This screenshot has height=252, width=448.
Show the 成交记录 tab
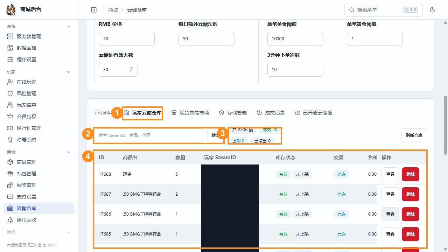[x=271, y=113]
